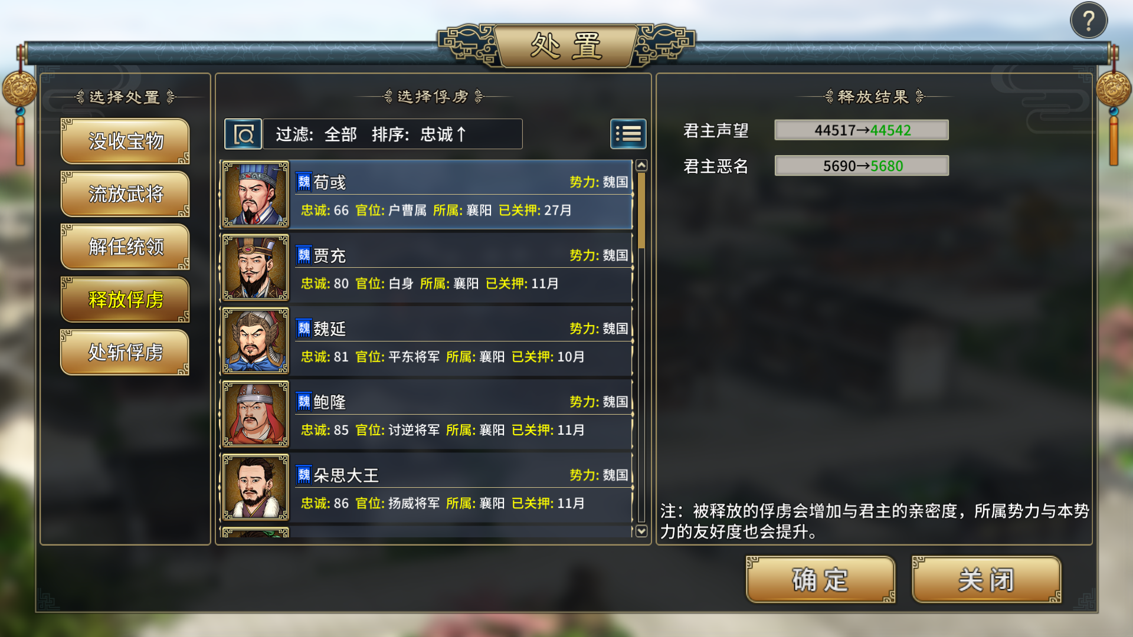Open the search magnifier icon in filter bar

243,134
